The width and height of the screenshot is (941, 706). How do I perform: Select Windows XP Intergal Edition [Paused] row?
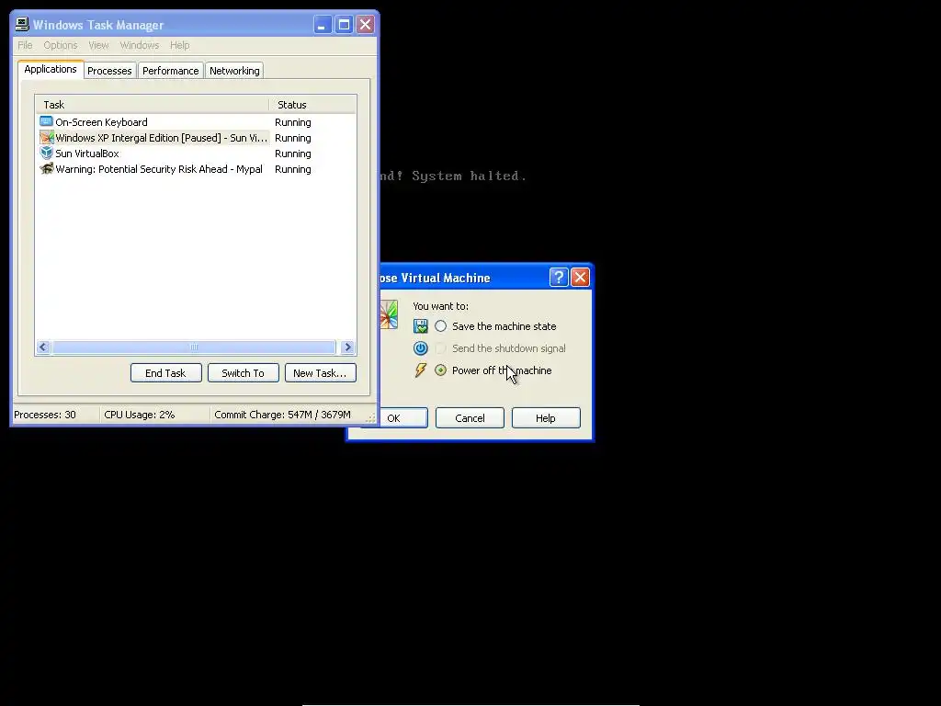(196, 138)
